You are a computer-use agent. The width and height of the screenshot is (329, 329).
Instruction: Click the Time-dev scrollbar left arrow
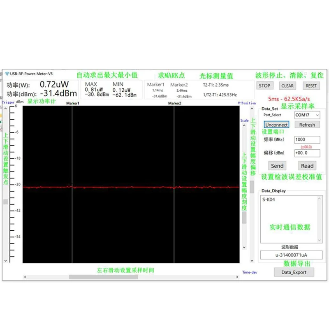25,276
